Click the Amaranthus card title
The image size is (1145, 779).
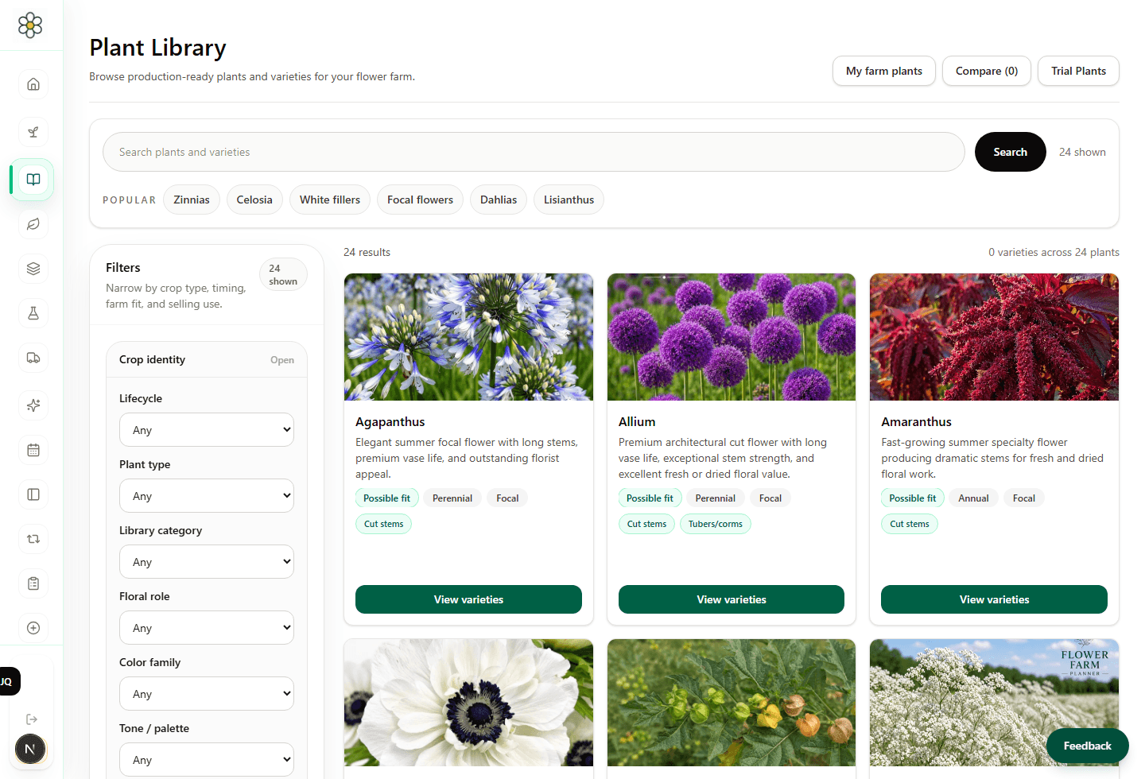(x=916, y=422)
